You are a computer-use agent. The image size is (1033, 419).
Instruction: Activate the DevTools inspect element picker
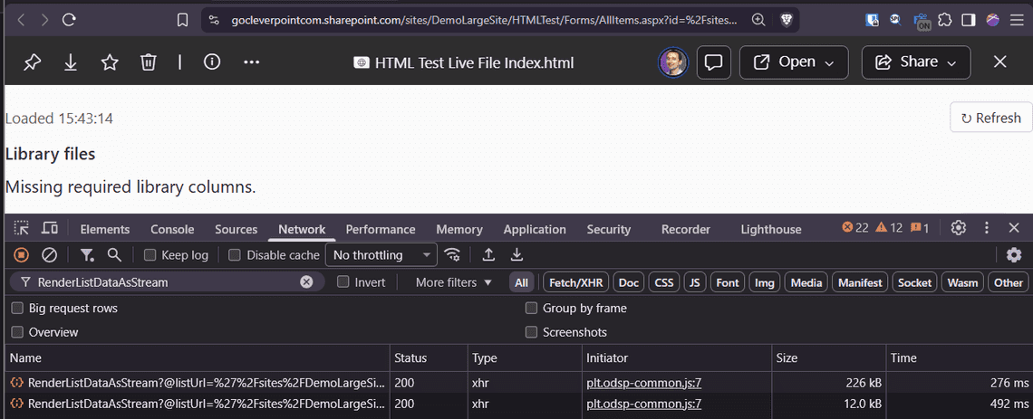coord(22,228)
